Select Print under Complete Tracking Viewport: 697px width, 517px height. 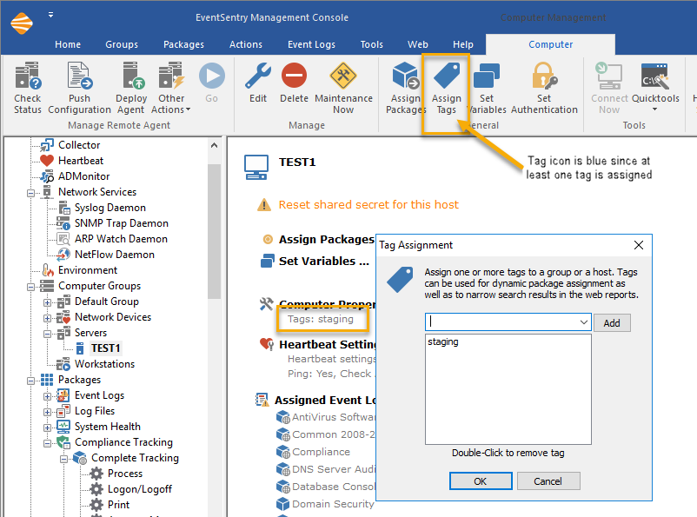119,505
